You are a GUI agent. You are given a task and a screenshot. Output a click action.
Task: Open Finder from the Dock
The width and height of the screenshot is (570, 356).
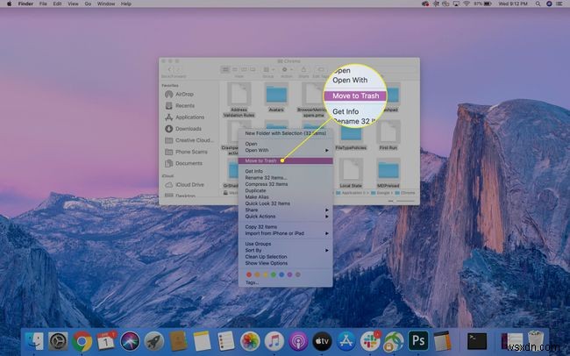click(34, 341)
